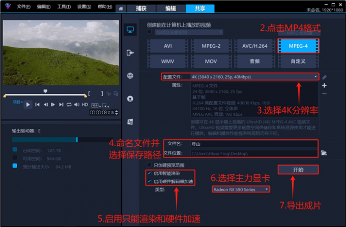Click the volume speaker icon

76,105
